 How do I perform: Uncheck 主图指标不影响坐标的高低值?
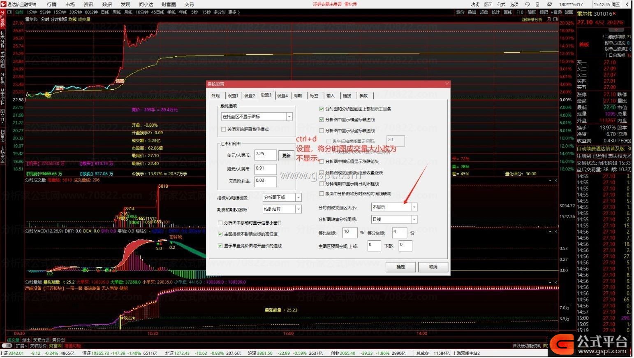(220, 234)
